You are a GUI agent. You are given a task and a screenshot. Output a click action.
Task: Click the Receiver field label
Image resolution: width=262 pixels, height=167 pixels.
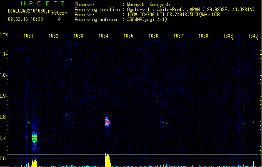pyautogui.click(x=85, y=15)
